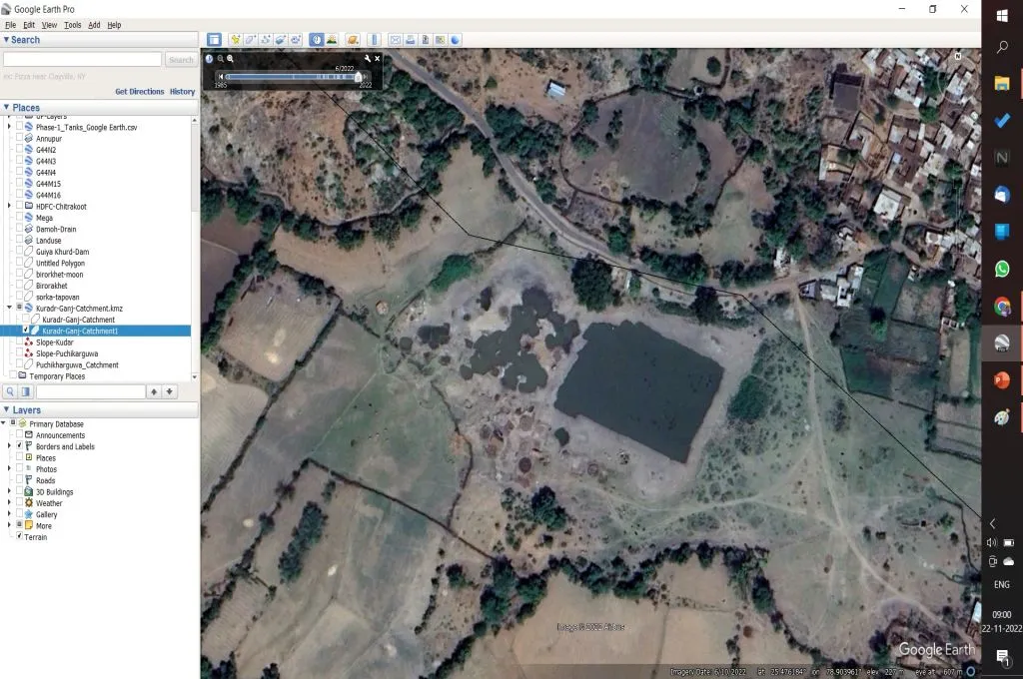Image resolution: width=1023 pixels, height=679 pixels.
Task: Add a placemark with the yellow pin tool
Action: [x=235, y=39]
